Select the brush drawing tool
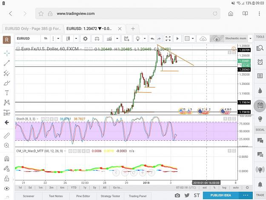 click(7, 83)
